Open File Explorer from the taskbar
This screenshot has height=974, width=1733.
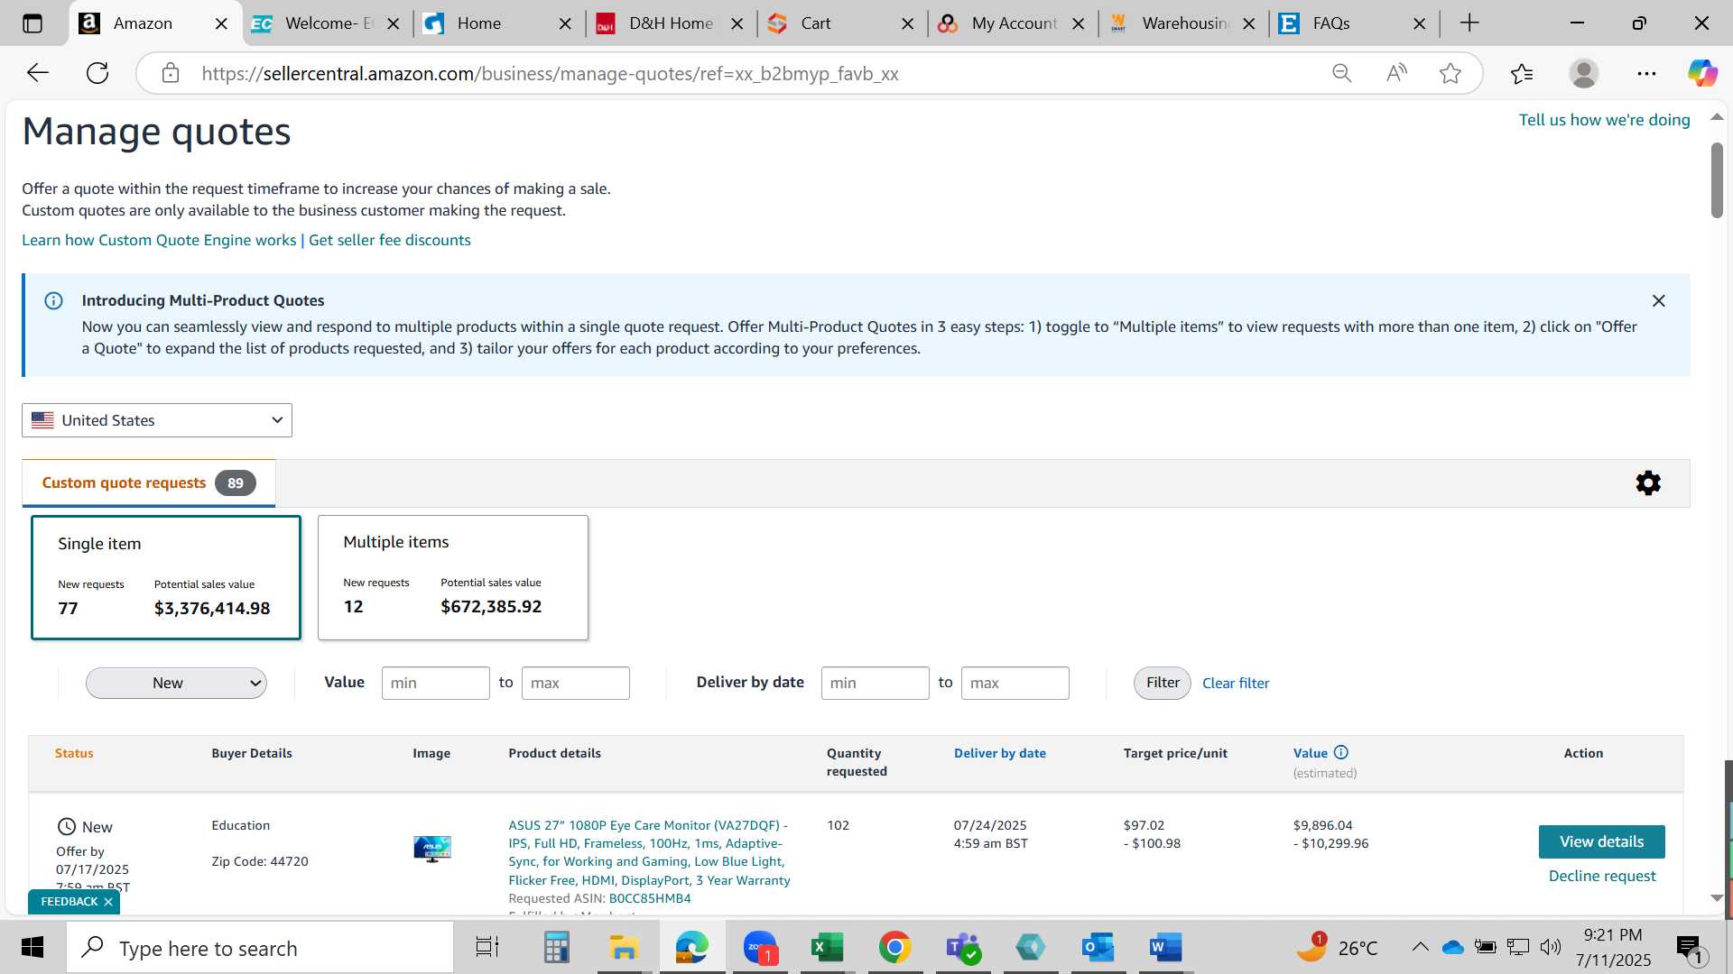624,947
